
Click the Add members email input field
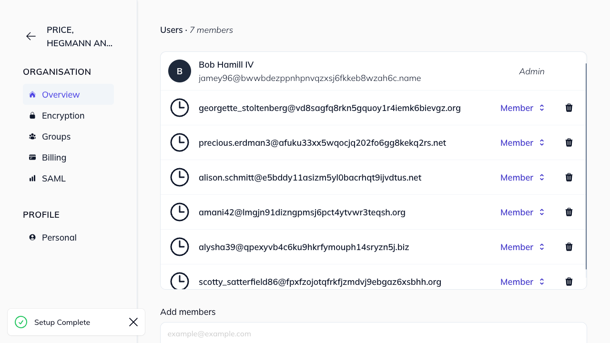[373, 333]
